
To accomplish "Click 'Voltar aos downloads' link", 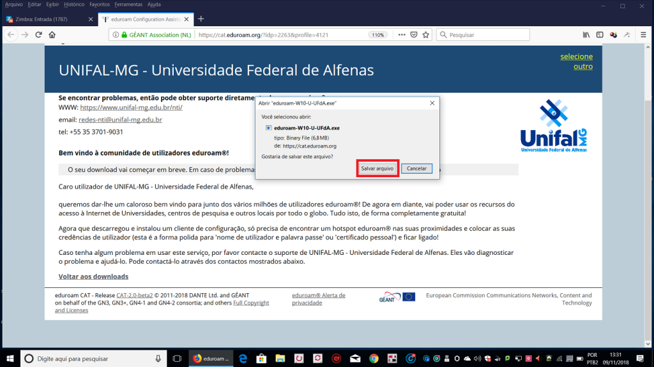I will pos(93,277).
